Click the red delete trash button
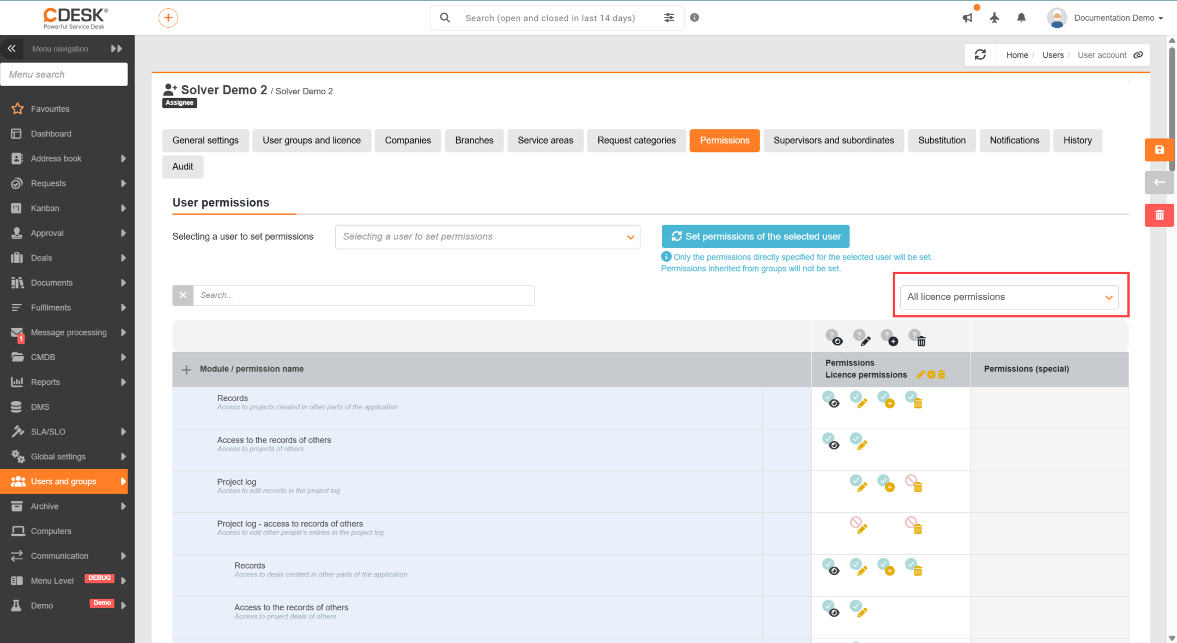The height and width of the screenshot is (643, 1177). 1159,215
